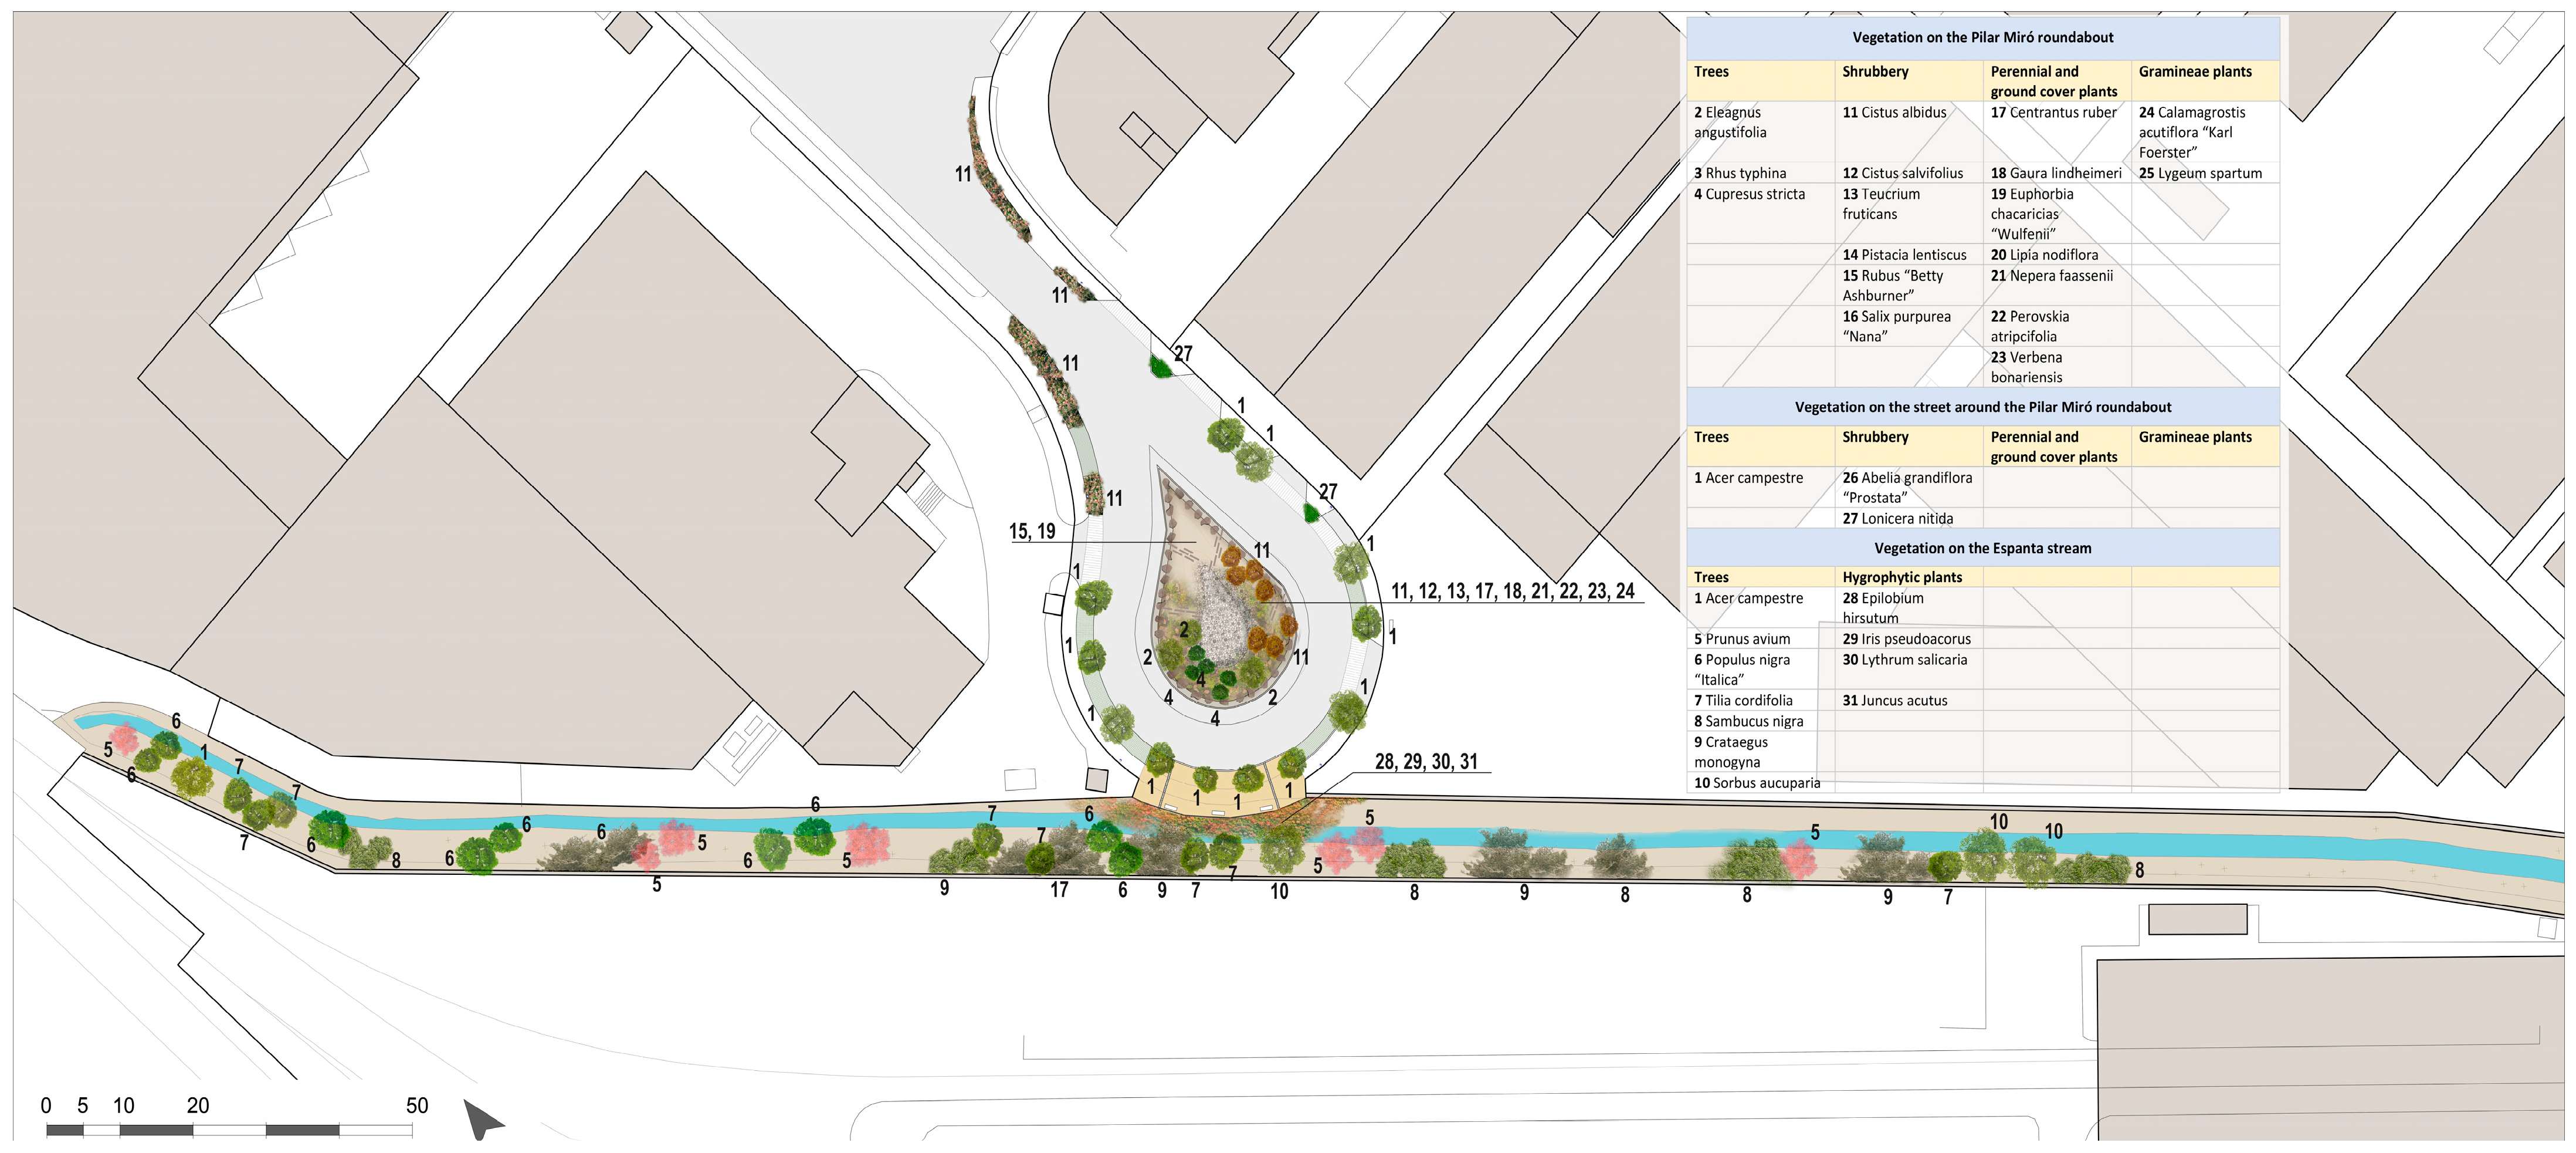This screenshot has height=1153, width=2576.
Task: Click the 'Hygrophytic plants' column header
Action: point(1902,577)
